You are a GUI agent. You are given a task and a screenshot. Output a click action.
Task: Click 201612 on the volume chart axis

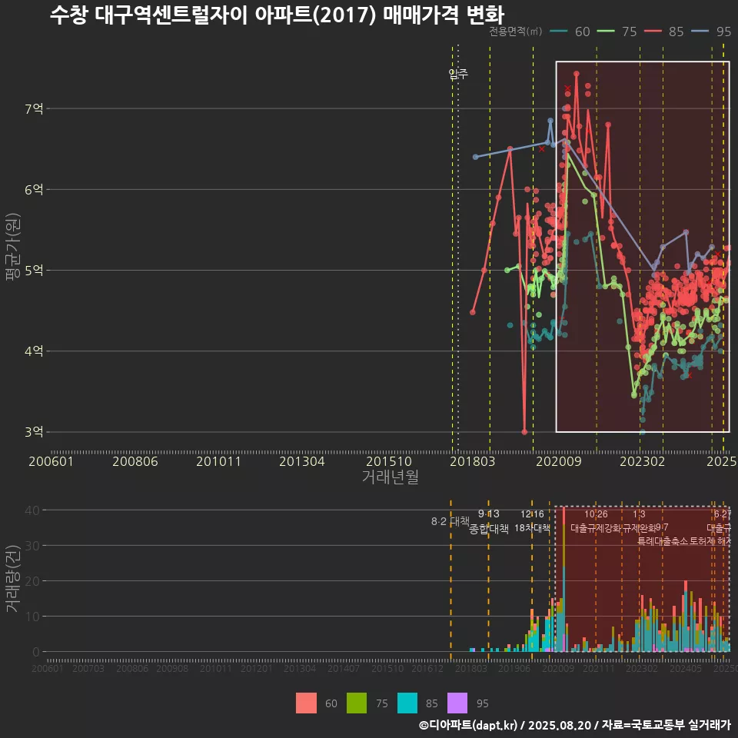click(427, 668)
